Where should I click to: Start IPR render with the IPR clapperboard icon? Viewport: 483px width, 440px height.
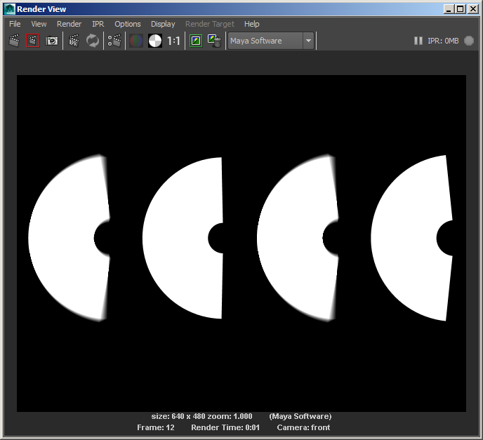(74, 41)
